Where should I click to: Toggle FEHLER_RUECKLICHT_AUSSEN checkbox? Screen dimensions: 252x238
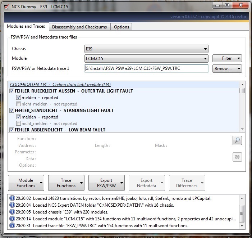[12, 91]
